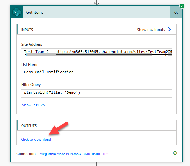
Task: Open Show raw inputs
Action: tap(151, 30)
